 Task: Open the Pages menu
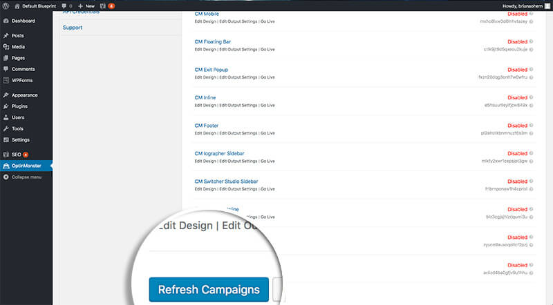[18, 58]
